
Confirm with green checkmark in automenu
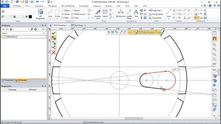[x=54, y=33]
